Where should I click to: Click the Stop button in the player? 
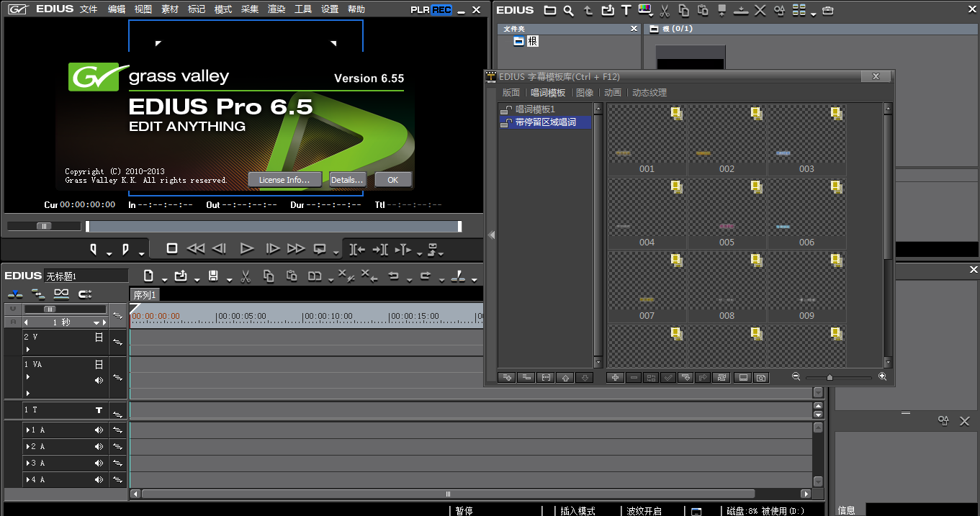click(x=171, y=248)
